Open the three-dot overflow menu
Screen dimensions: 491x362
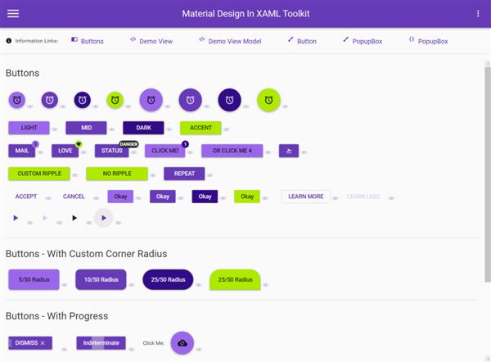[x=478, y=13]
